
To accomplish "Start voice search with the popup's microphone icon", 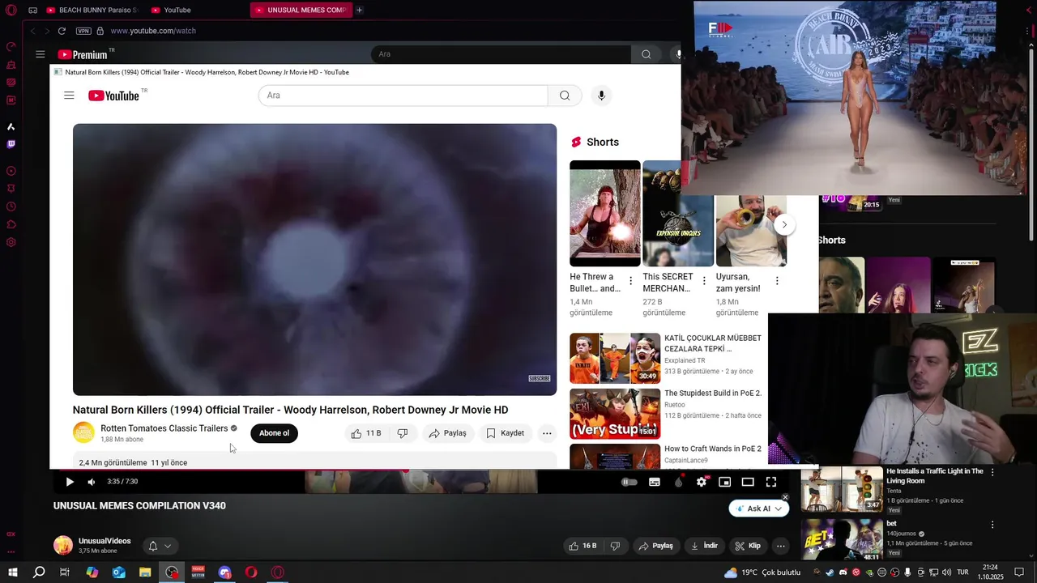I will (601, 96).
